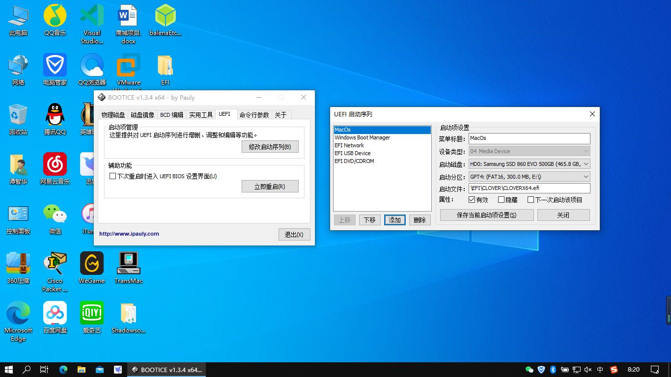671x377 pixels.
Task: Open the 设备类型 device type dropdown
Action: point(586,151)
